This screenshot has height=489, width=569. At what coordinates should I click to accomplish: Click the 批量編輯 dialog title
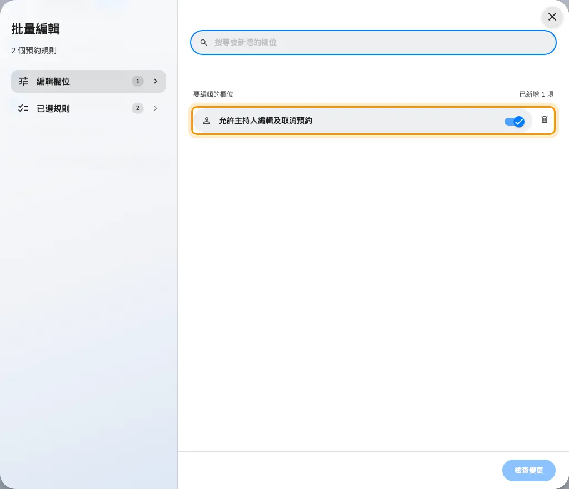point(35,29)
